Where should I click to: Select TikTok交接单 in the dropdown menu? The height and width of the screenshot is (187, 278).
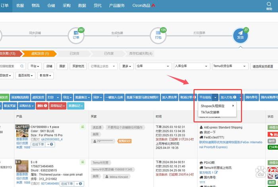pos(217,112)
